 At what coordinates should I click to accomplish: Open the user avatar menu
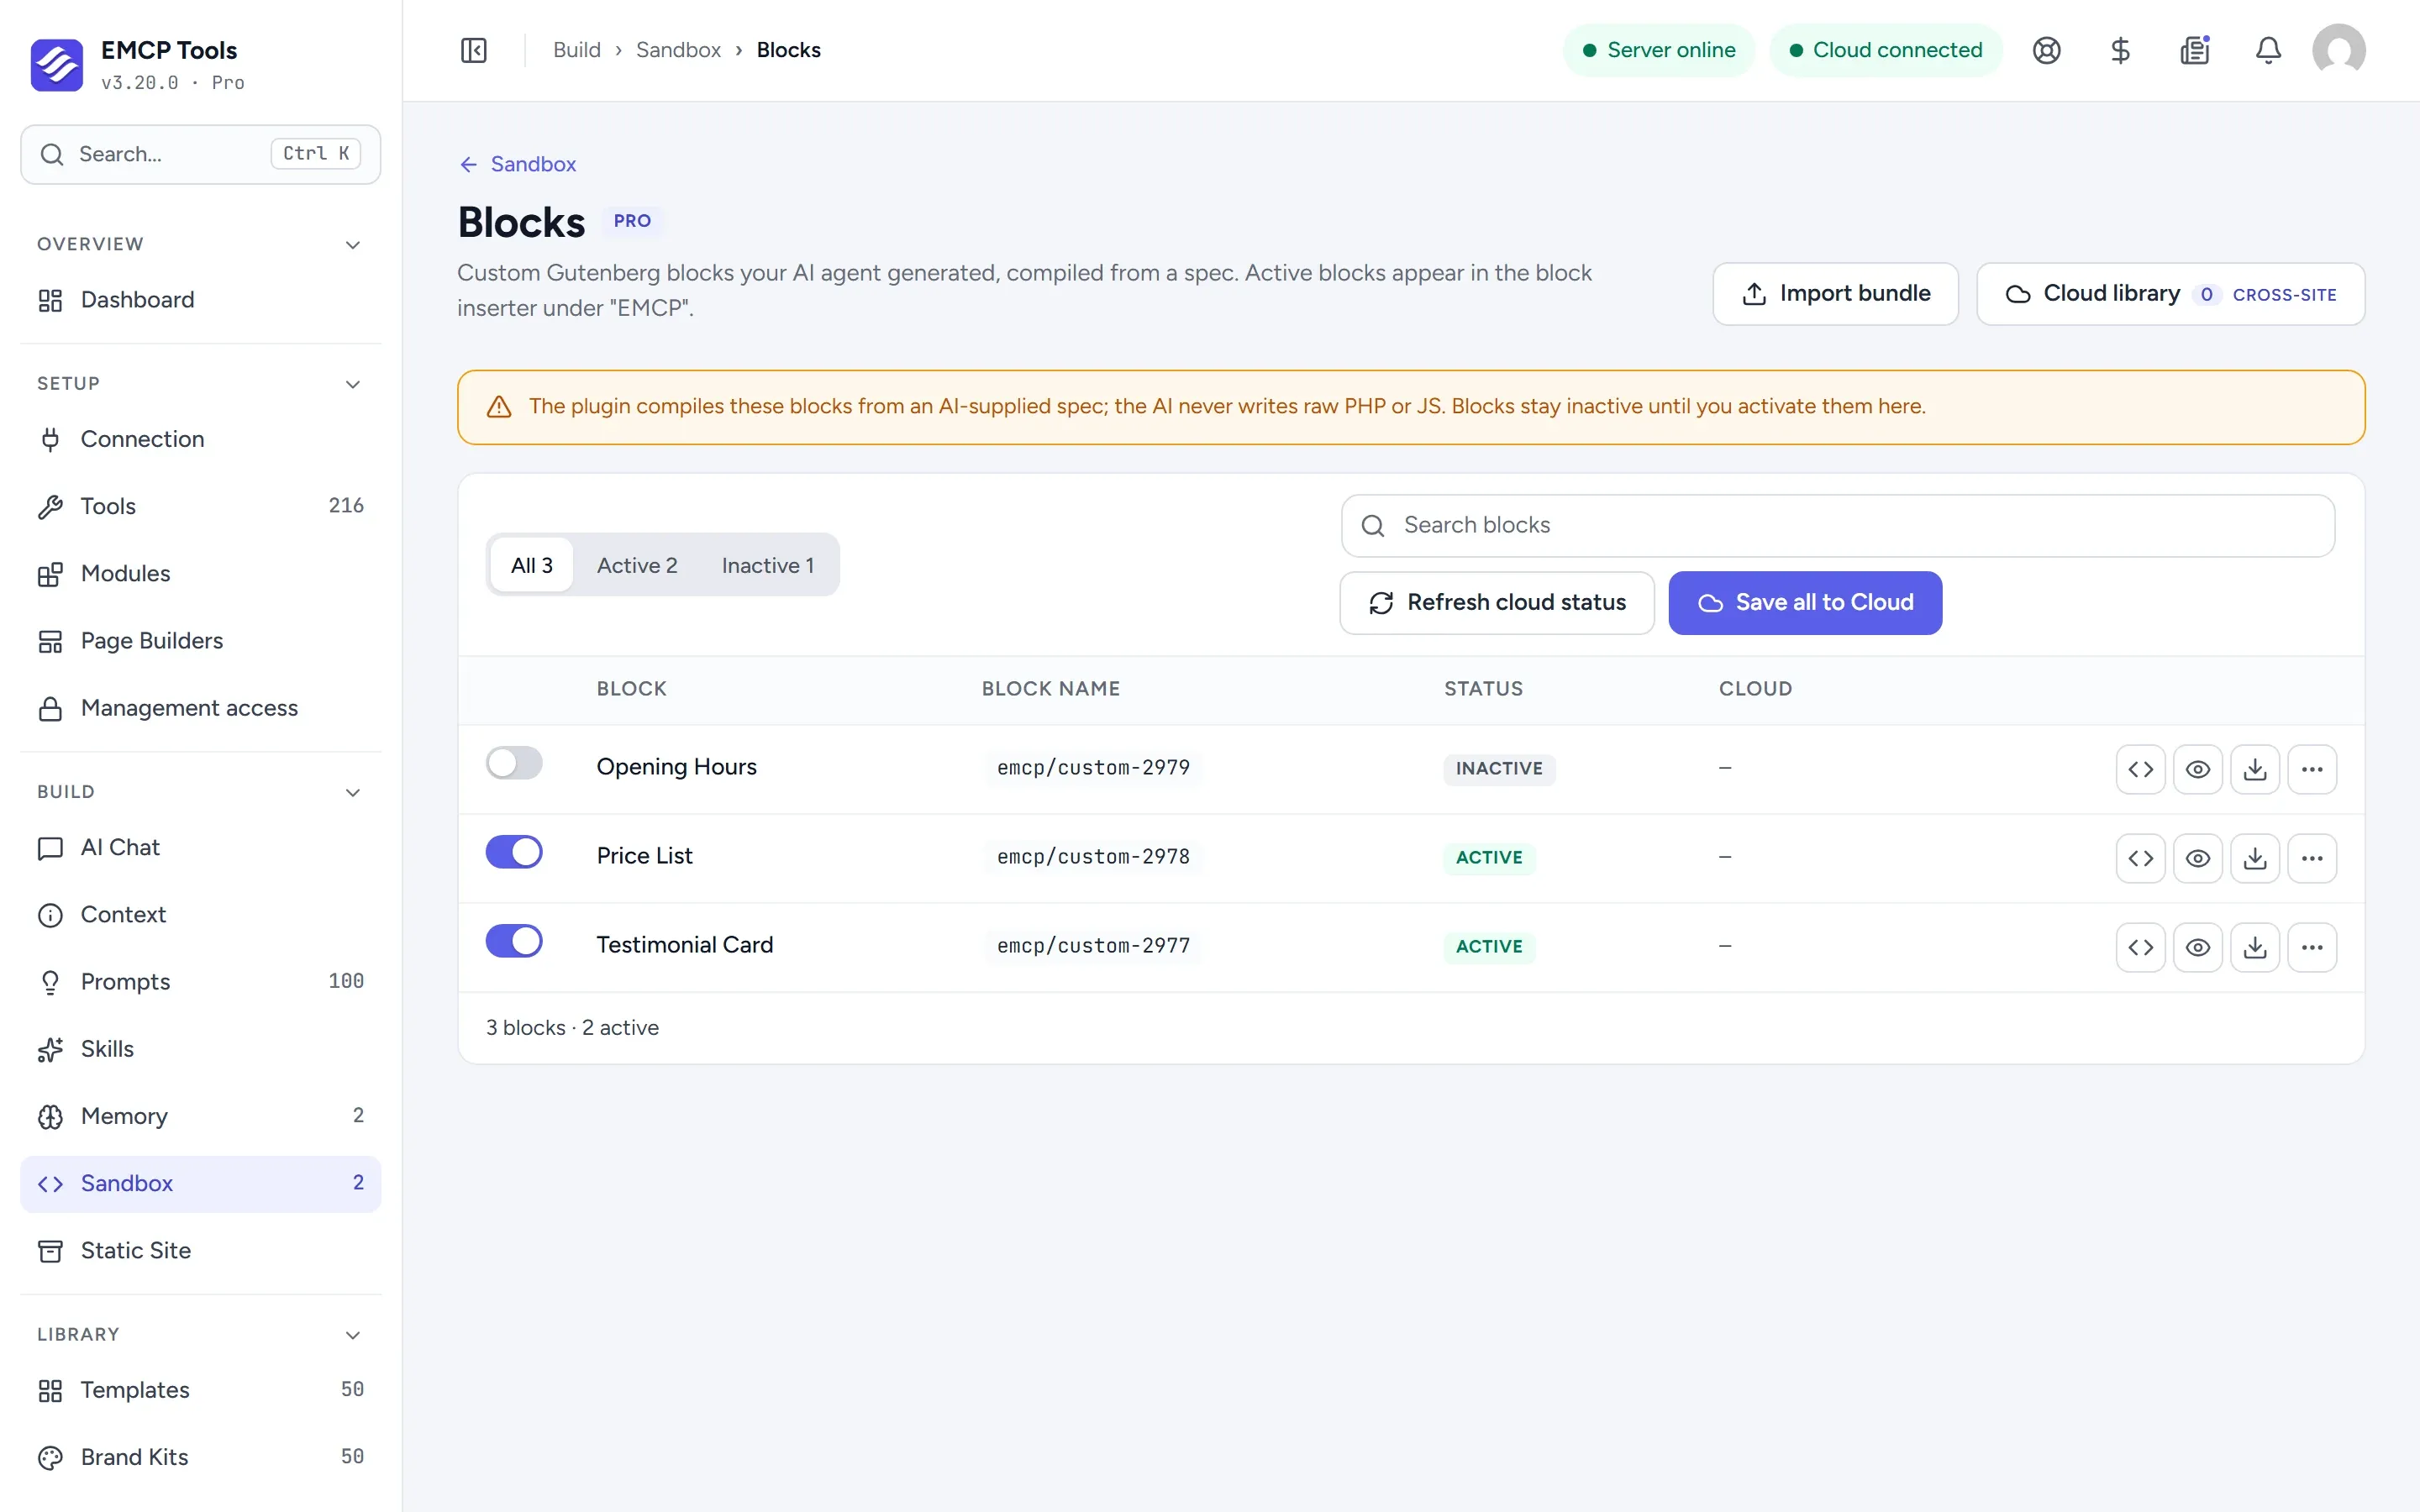coord(2339,50)
